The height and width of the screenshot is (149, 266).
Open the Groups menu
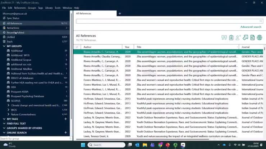[32, 8]
